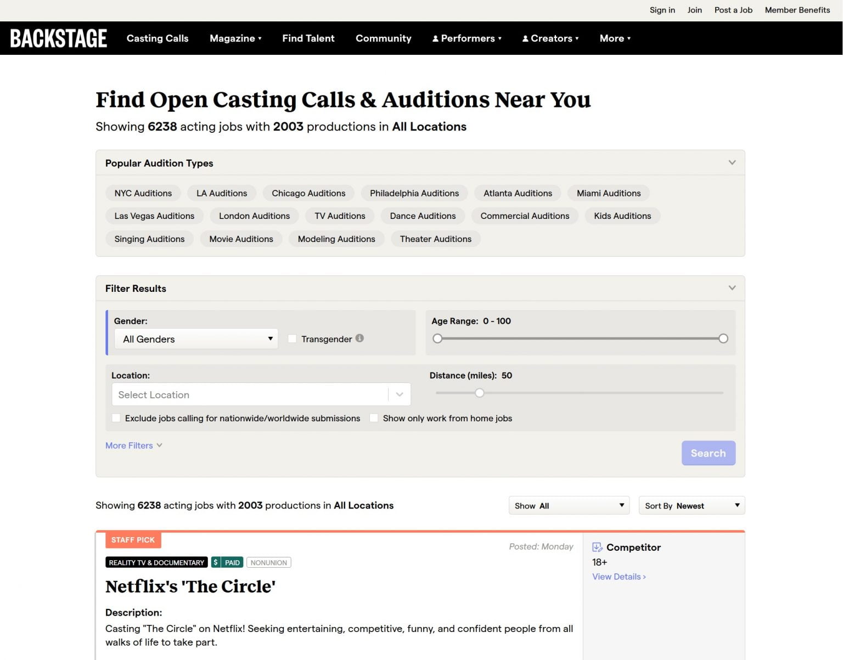Open the All Genders dropdown
Screen dimensions: 843x660
point(195,339)
